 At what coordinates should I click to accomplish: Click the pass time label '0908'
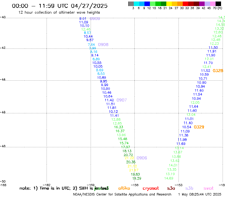[103, 45]
